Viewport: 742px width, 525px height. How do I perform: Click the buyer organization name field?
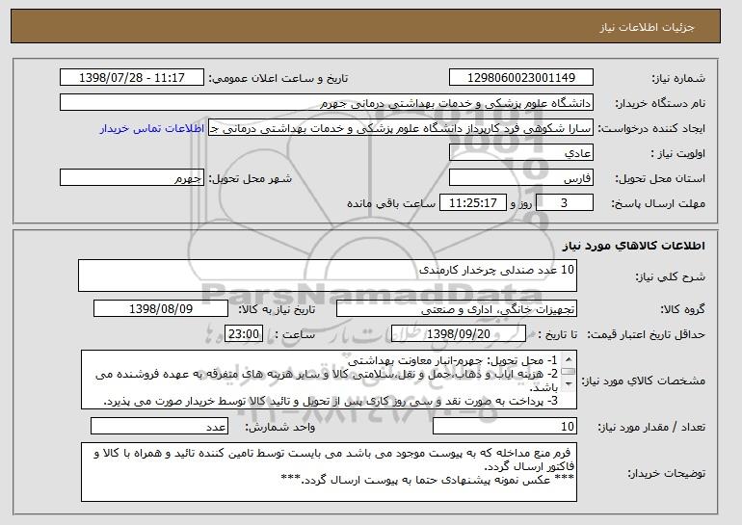(327, 103)
